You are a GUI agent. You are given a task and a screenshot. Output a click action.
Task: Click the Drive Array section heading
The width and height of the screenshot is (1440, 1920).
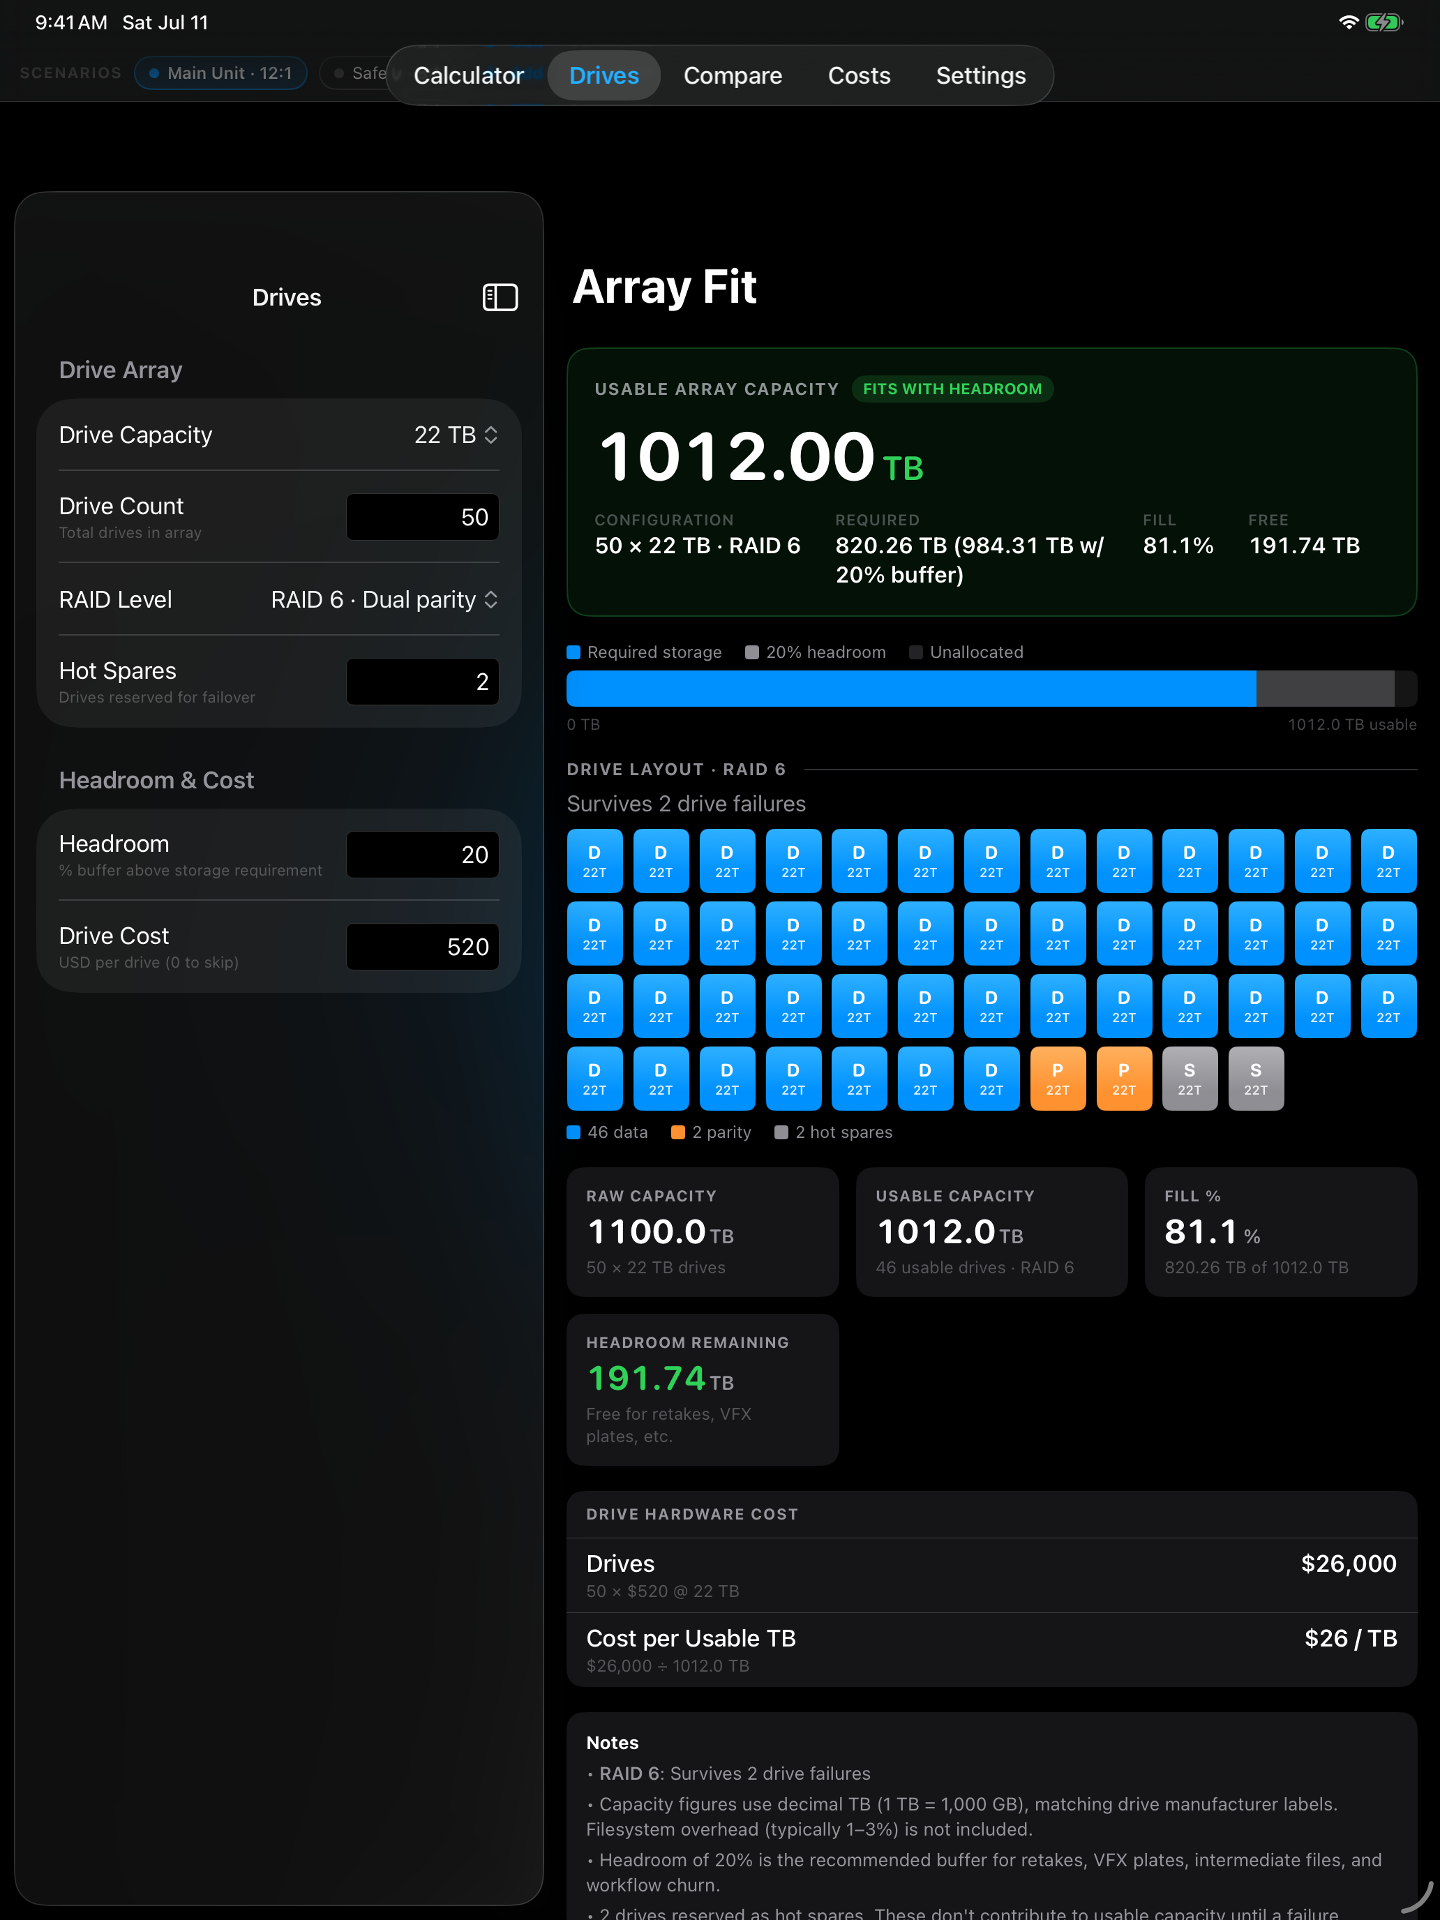coord(121,370)
